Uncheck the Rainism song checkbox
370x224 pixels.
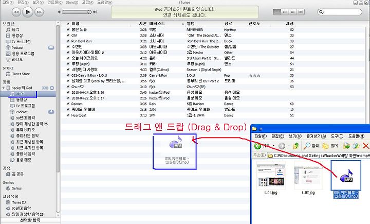[68, 104]
